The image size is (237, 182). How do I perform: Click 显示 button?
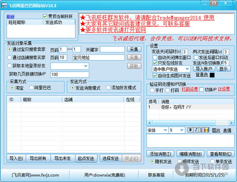click(x=224, y=69)
